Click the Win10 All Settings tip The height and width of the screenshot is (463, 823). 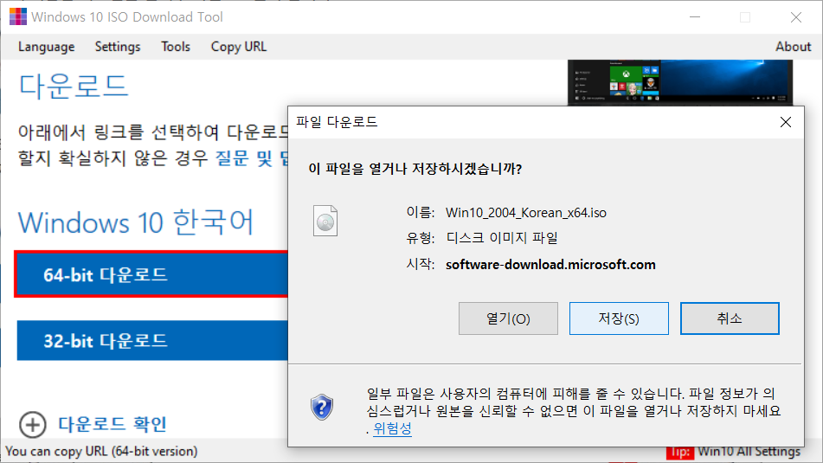[749, 452]
